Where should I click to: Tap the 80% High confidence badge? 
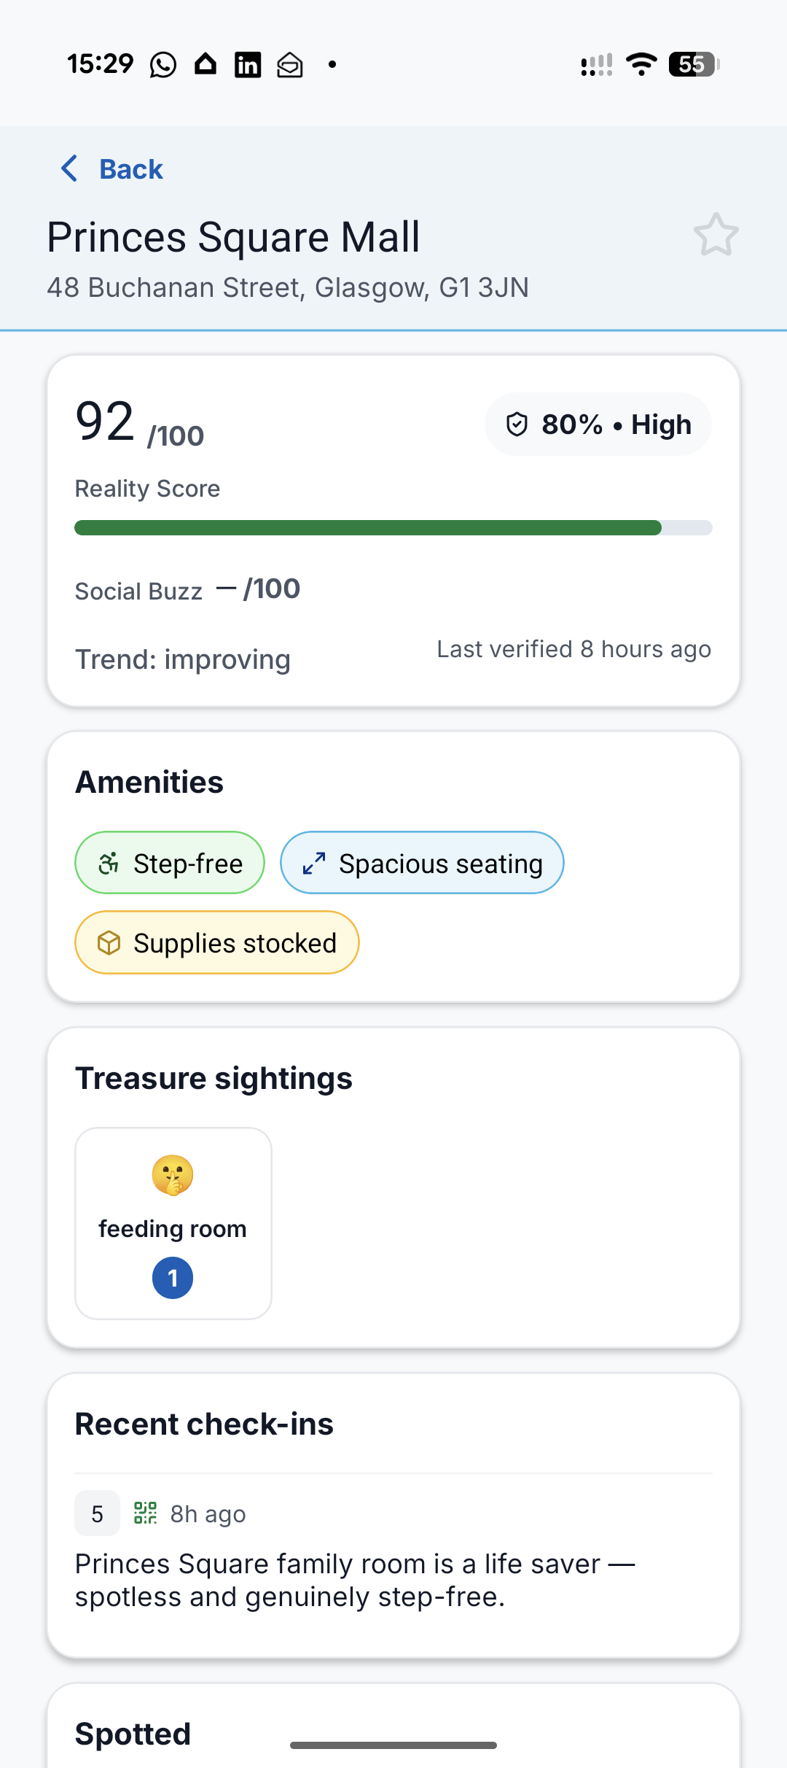coord(598,424)
